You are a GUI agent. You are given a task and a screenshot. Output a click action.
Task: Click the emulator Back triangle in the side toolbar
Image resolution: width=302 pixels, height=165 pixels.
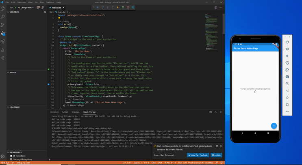(x=287, y=91)
